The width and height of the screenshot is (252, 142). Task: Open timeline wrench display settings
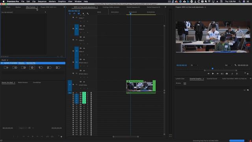pos(88,14)
